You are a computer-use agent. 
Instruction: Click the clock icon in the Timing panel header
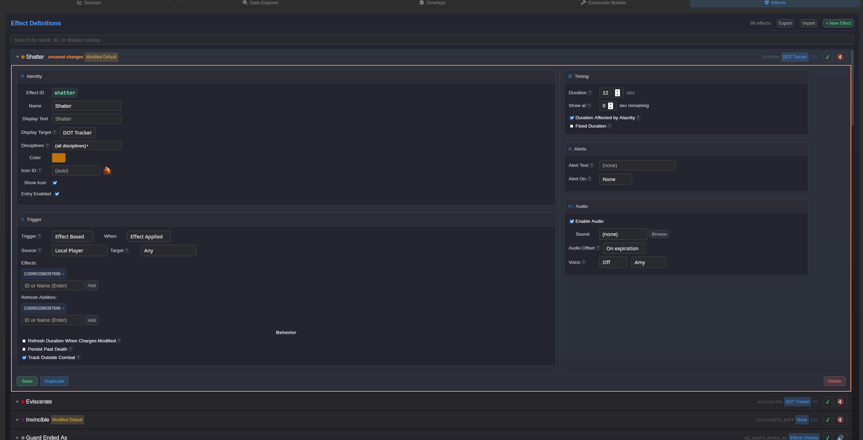[570, 76]
